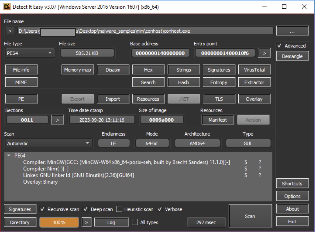This screenshot has height=232, width=316.
Task: Open the Strings viewer
Action: pyautogui.click(x=184, y=70)
